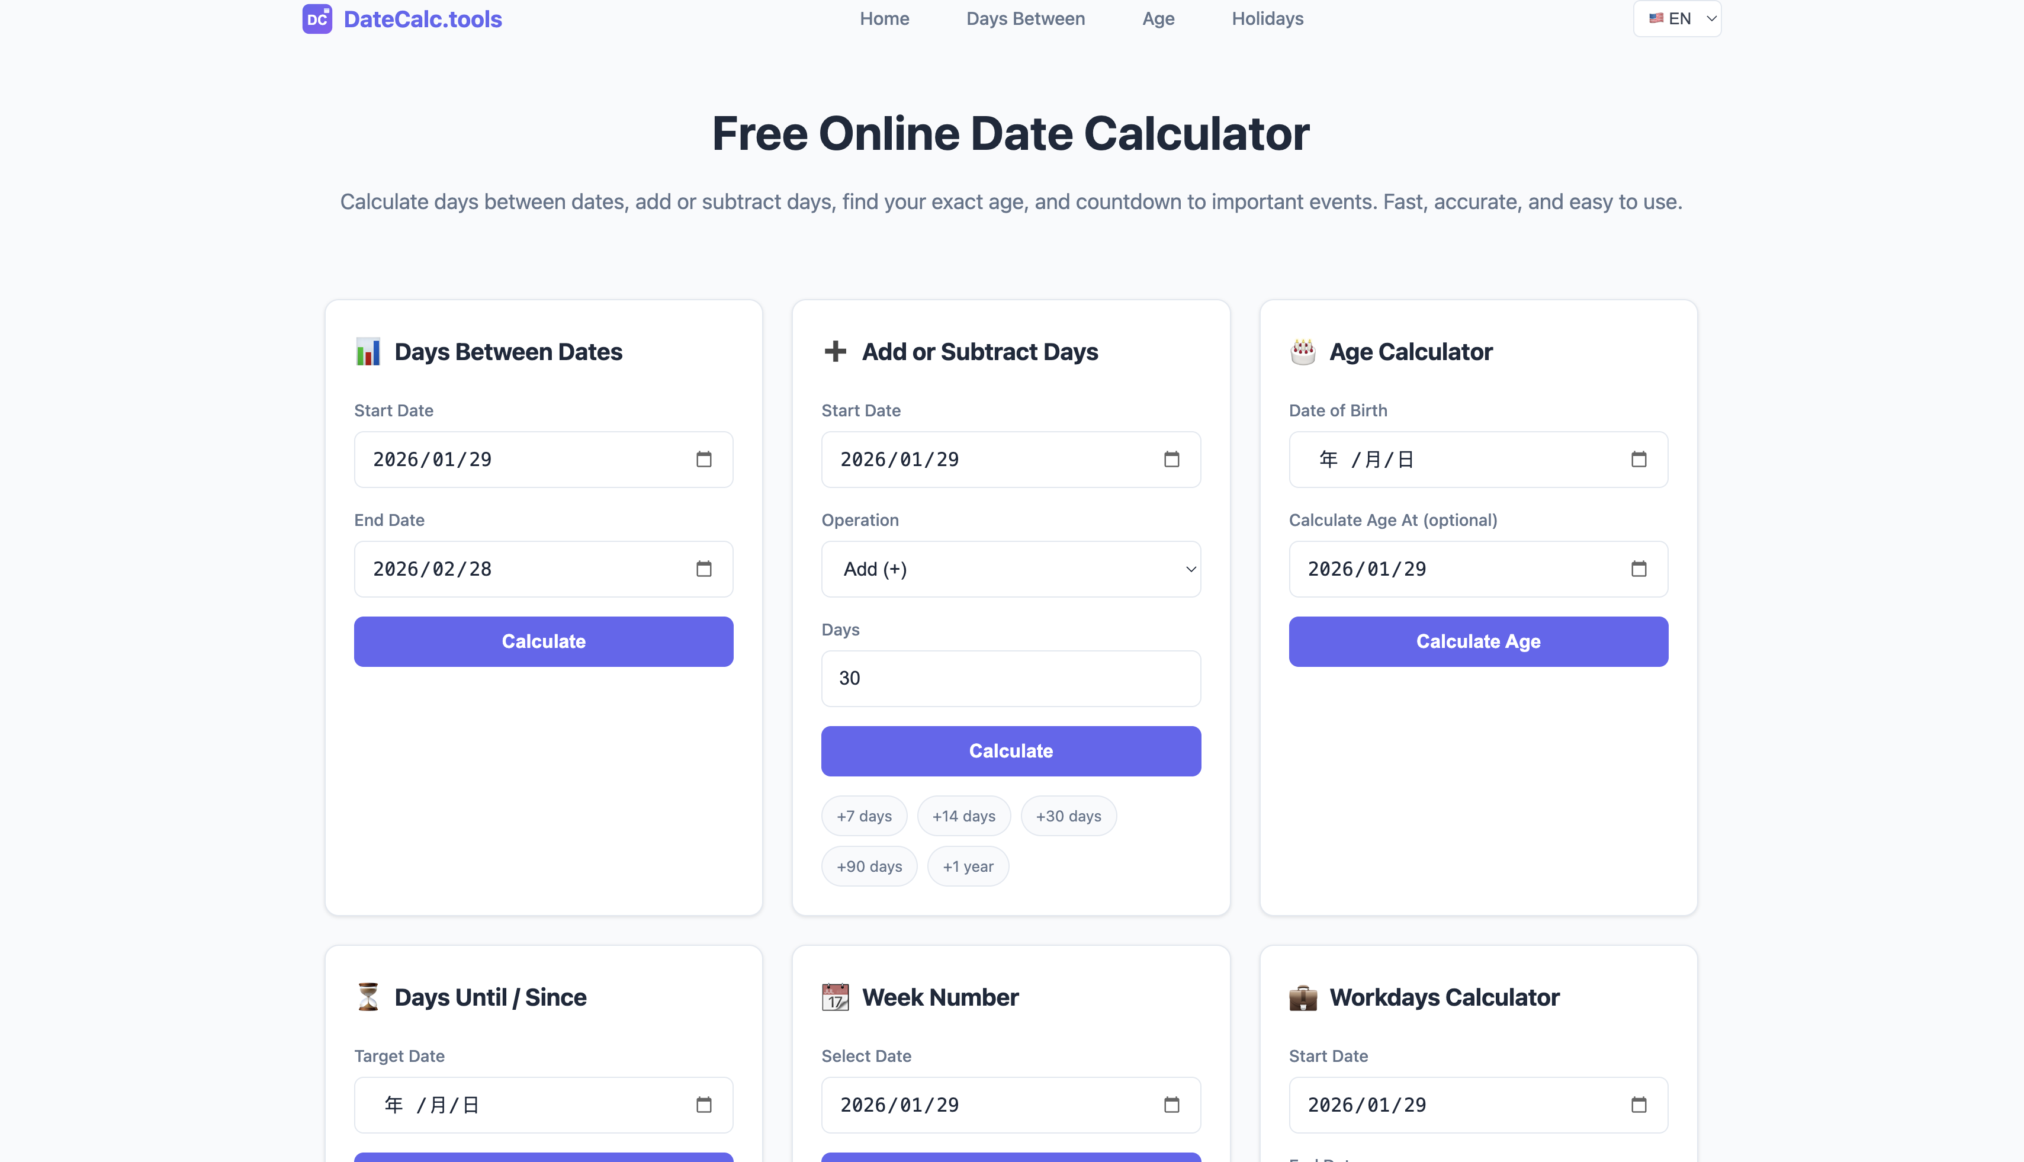The width and height of the screenshot is (2024, 1162).
Task: Select the +1 year quick shortcut
Action: tap(968, 866)
